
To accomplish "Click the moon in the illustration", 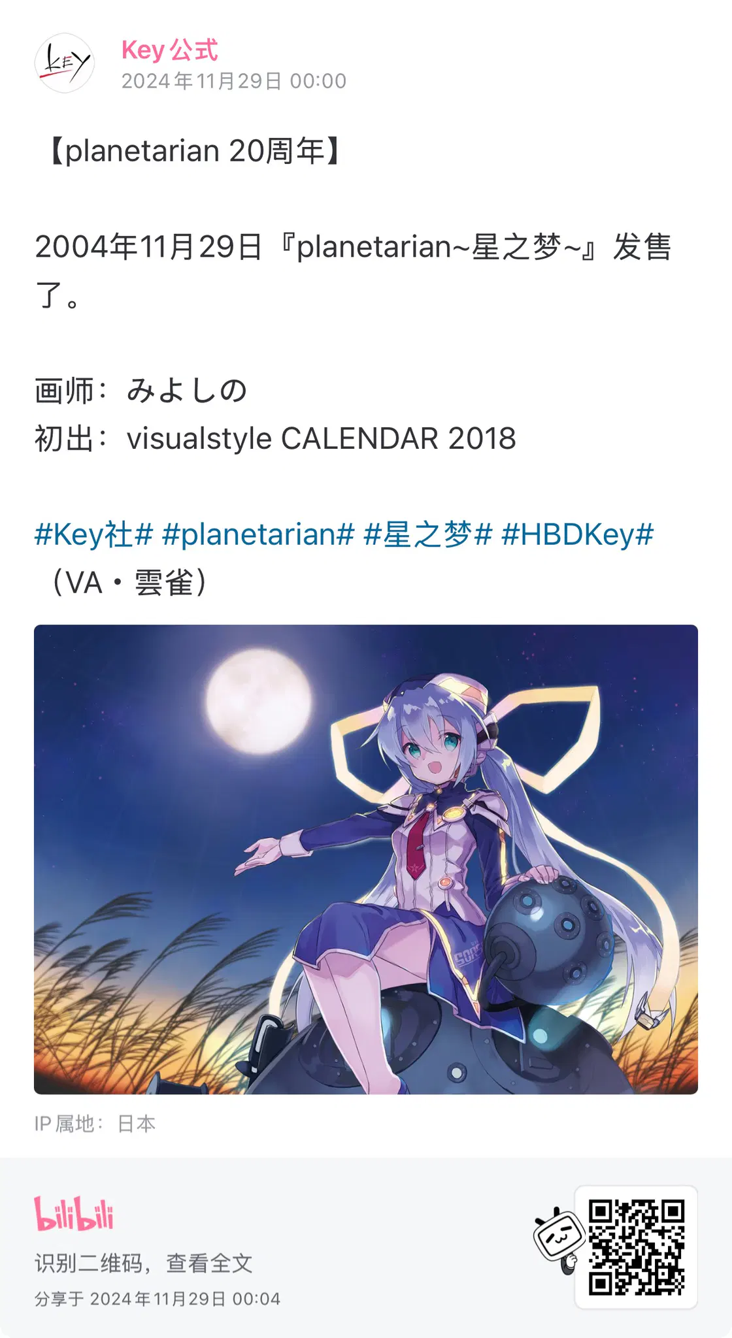I will [x=259, y=702].
